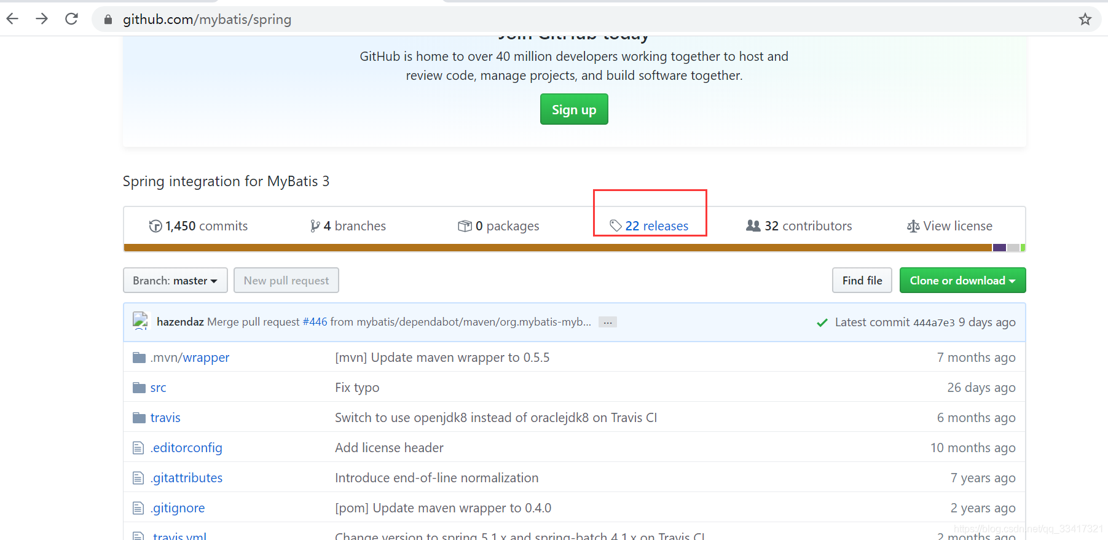Click the purple language bar segment
This screenshot has width=1108, height=540.
click(x=999, y=248)
